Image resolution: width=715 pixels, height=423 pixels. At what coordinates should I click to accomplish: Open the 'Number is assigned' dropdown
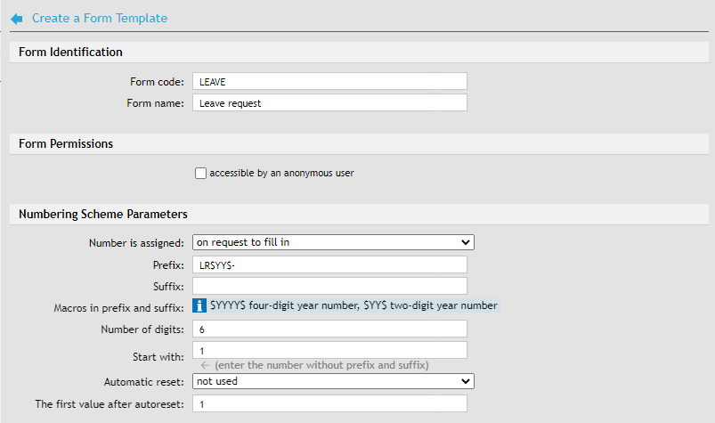[x=333, y=242]
